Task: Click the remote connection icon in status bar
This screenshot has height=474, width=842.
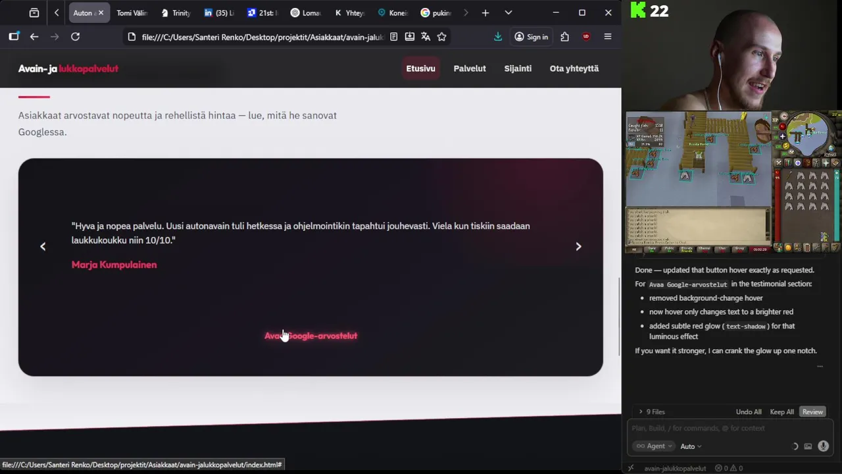Action: 630,469
